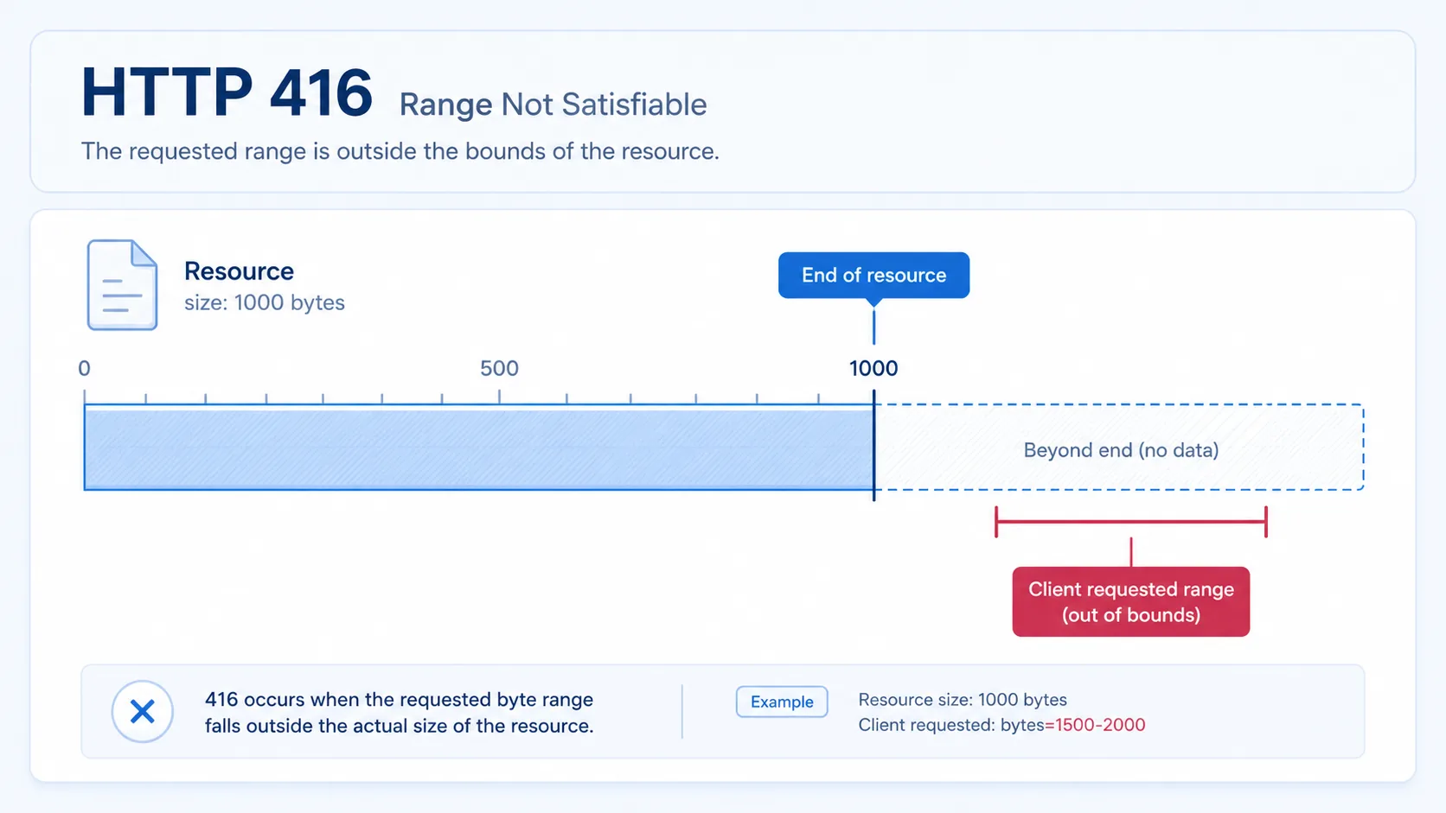Click the 'Client requested range (out of bounds)' label
Image resolution: width=1446 pixels, height=813 pixels.
pyautogui.click(x=1131, y=602)
